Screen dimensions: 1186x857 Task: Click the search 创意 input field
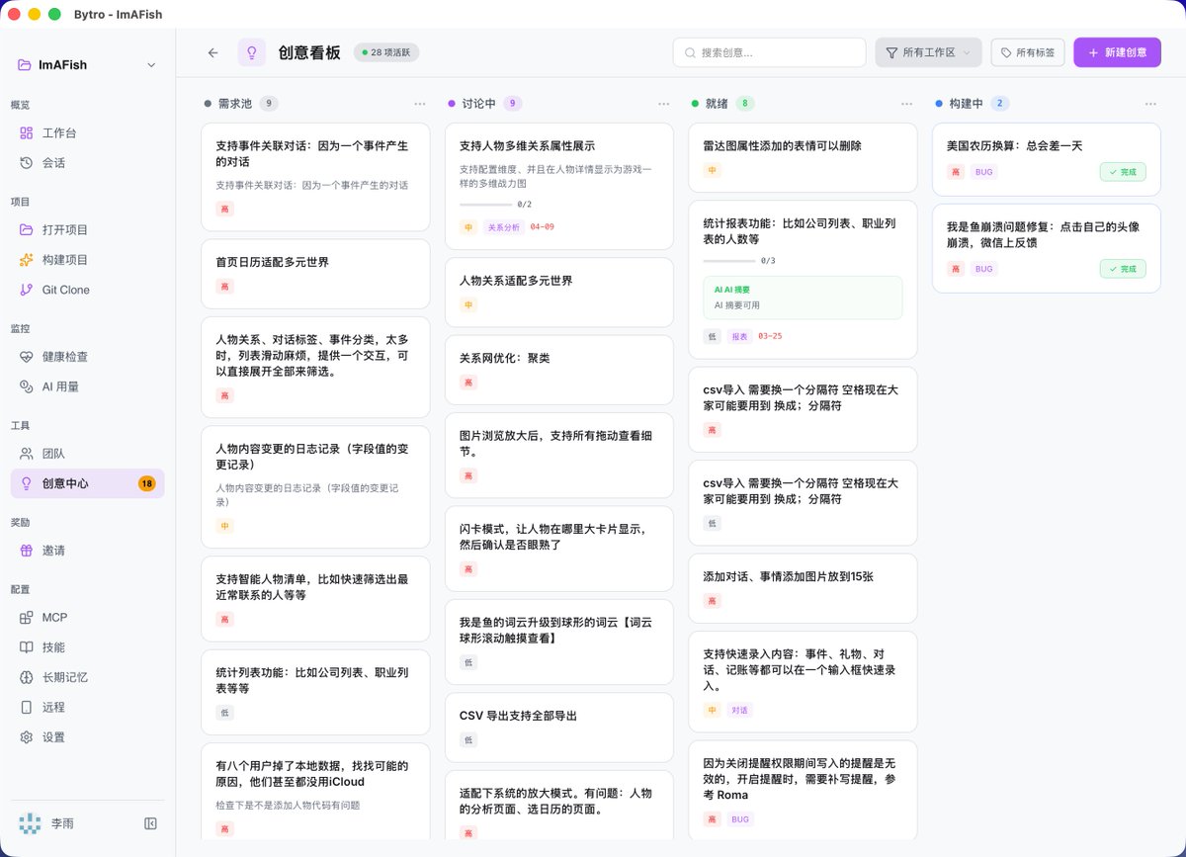click(x=769, y=52)
